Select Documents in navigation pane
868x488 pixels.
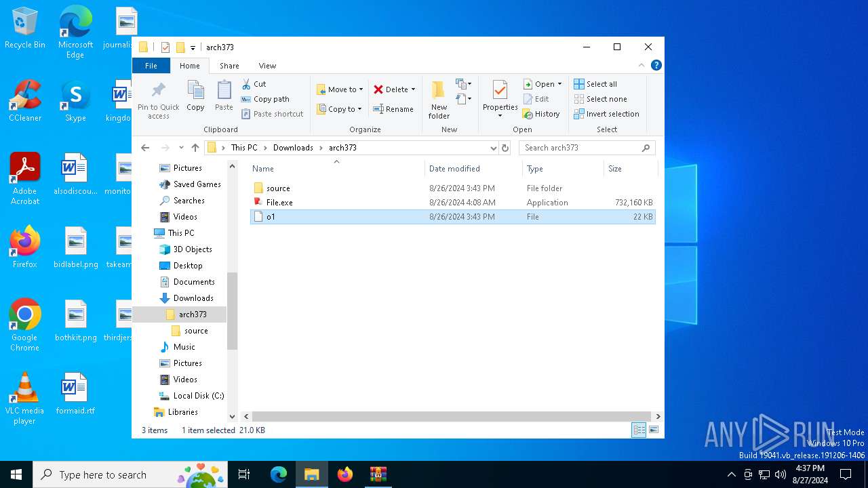[x=194, y=282]
